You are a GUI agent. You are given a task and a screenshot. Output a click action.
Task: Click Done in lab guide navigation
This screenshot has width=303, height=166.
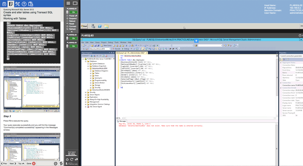point(31,163)
